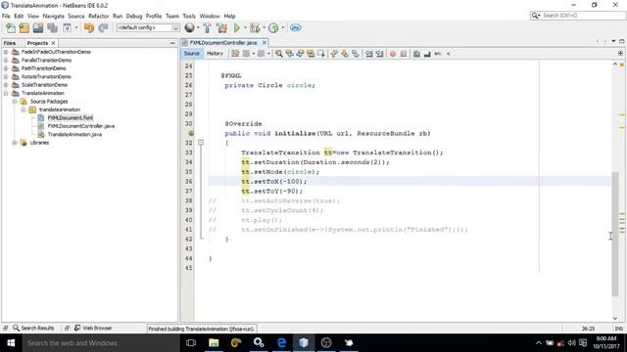Open dropdown arrow next to Profile Project
Viewport: 627px width, 352px height.
[x=283, y=28]
